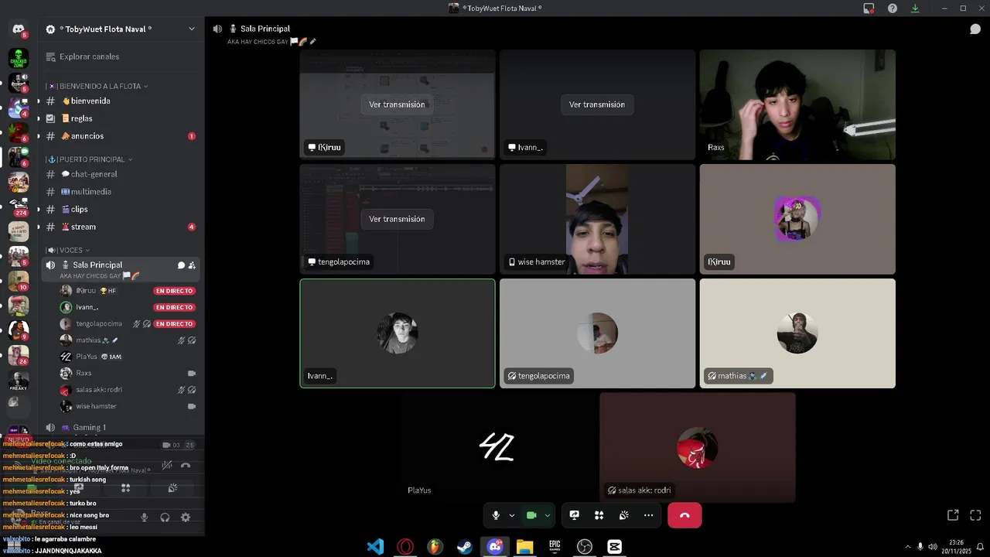Open the soundboard in call controls
The height and width of the screenshot is (557, 990).
(623, 515)
